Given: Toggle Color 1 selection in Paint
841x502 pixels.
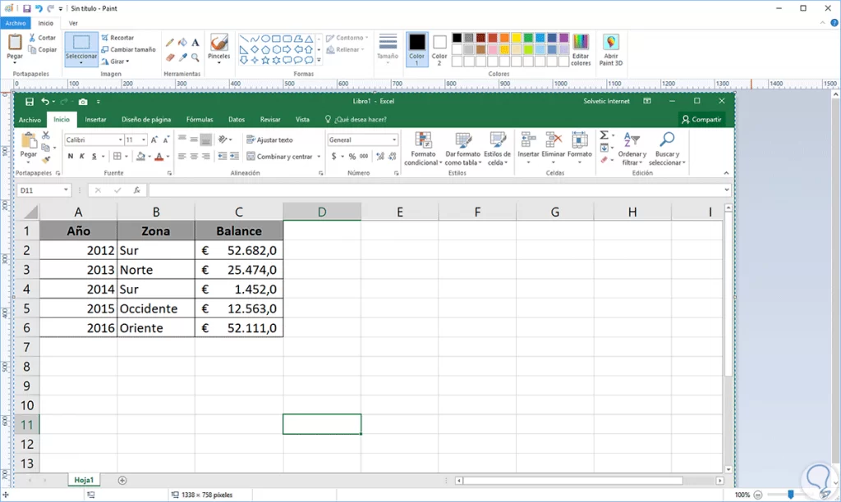Looking at the screenshot, I should click(416, 49).
